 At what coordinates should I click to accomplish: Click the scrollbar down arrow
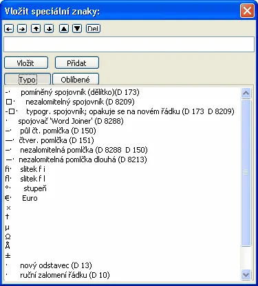coord(246,274)
